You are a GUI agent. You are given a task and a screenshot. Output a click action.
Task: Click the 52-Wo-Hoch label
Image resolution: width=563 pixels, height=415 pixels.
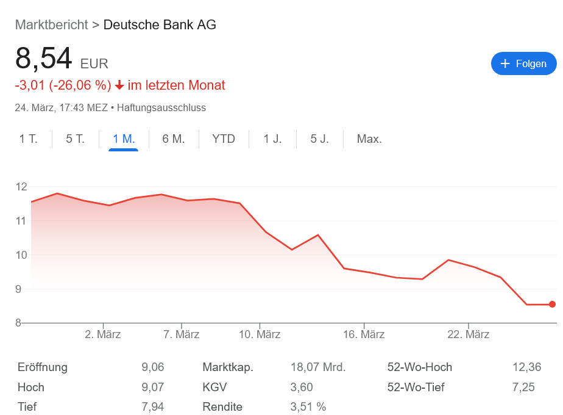point(420,367)
